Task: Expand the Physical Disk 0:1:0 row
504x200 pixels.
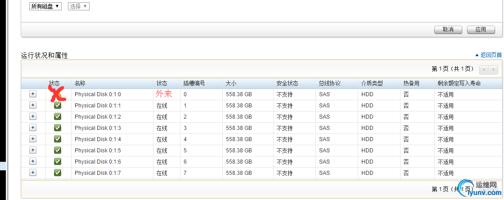Action: coord(33,94)
